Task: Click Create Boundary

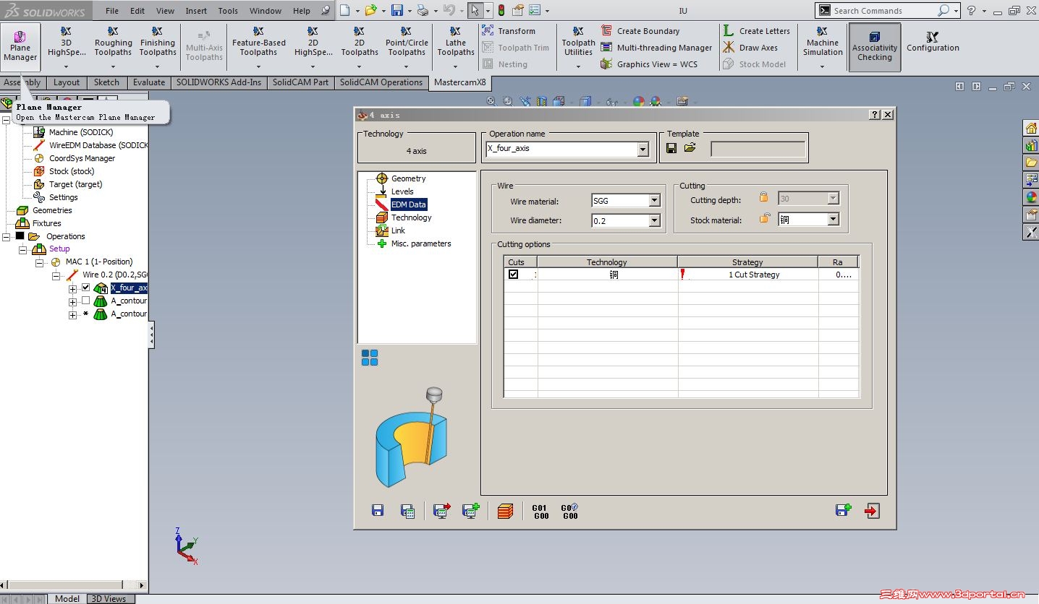Action: coord(640,31)
